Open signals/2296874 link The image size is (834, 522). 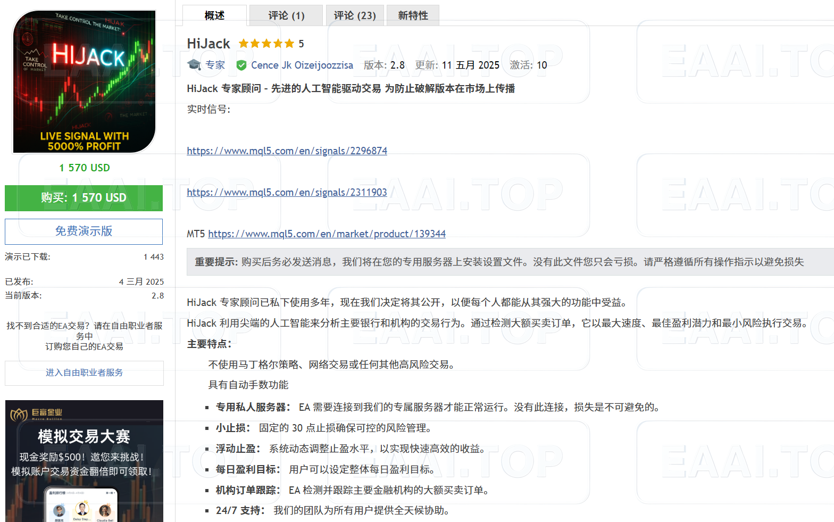287,151
